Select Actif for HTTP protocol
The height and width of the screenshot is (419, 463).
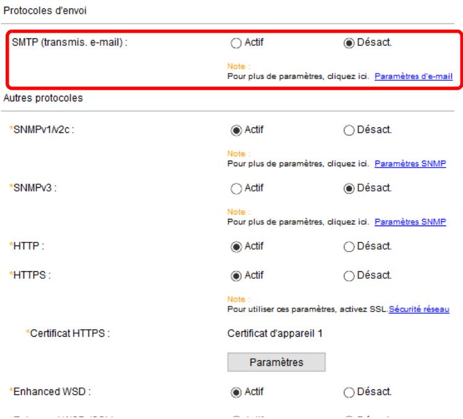(236, 247)
